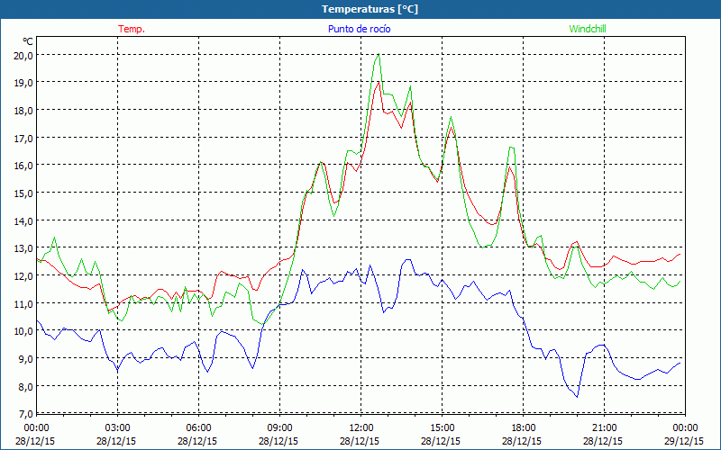Click the 12:00 time label
This screenshot has width=721, height=450.
coord(361,428)
